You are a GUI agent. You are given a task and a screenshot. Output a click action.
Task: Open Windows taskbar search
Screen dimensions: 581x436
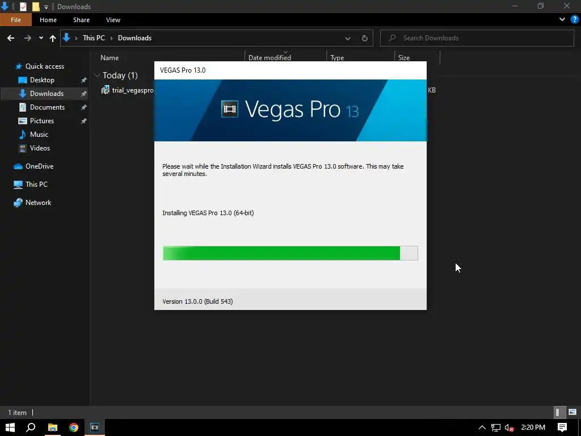click(x=31, y=427)
